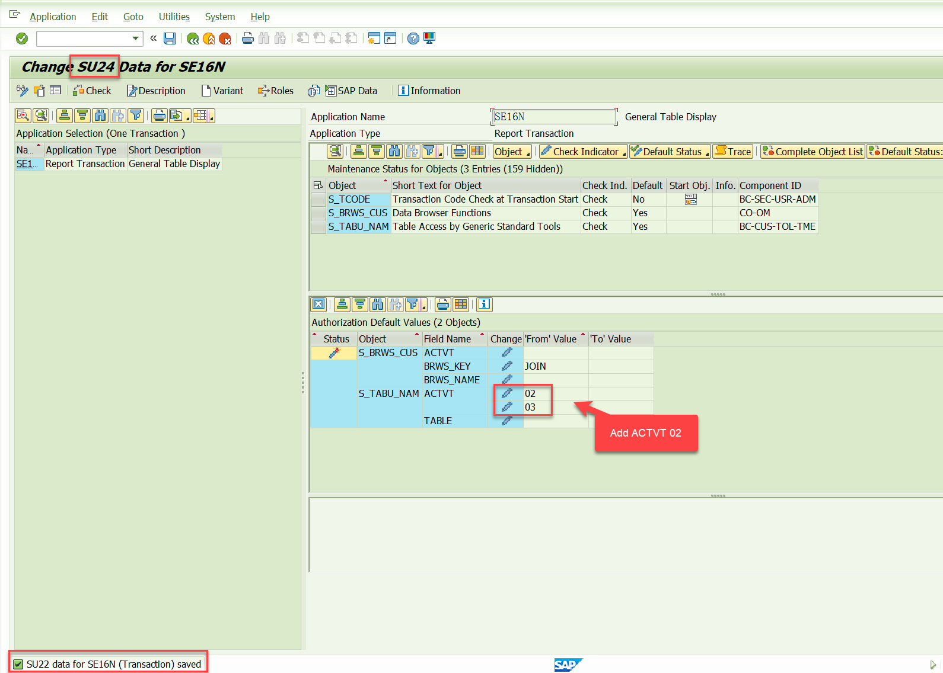Click the green Enter checkmark icon
The width and height of the screenshot is (943, 673).
pyautogui.click(x=22, y=39)
